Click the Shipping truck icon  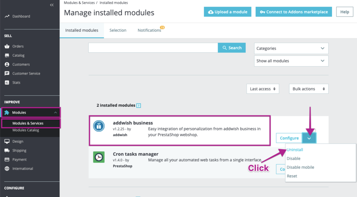click(x=7, y=151)
